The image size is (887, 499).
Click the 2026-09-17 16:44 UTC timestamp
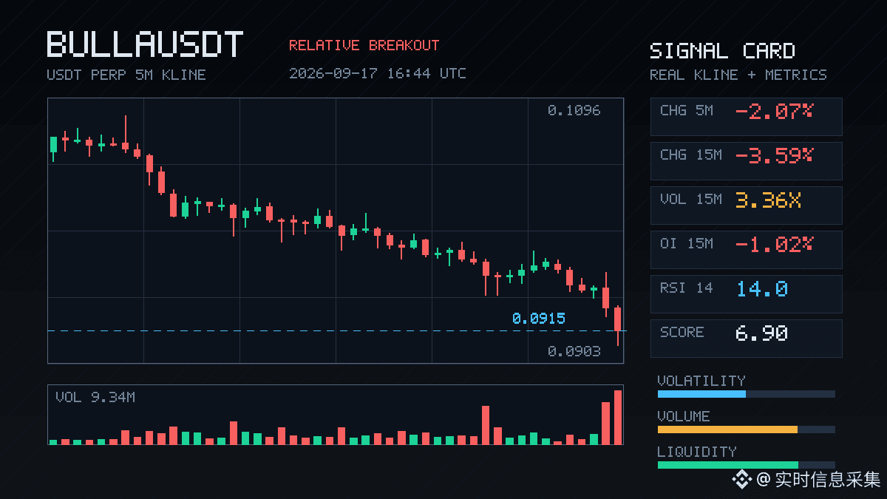(x=378, y=73)
